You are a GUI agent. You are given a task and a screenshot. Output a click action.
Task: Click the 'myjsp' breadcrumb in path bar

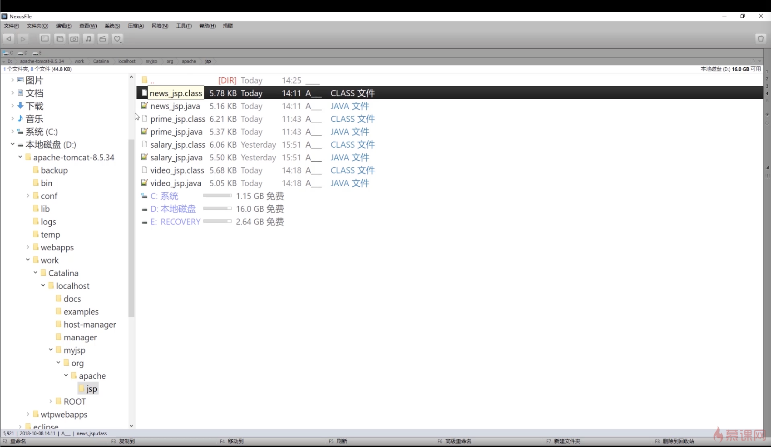point(151,61)
